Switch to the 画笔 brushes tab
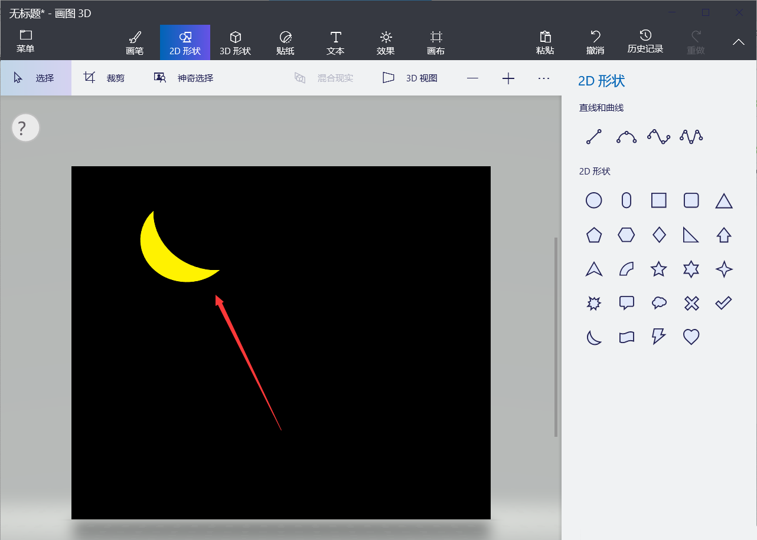 coord(135,43)
